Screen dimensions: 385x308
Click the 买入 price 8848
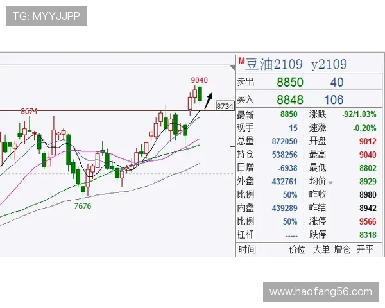pyautogui.click(x=290, y=99)
